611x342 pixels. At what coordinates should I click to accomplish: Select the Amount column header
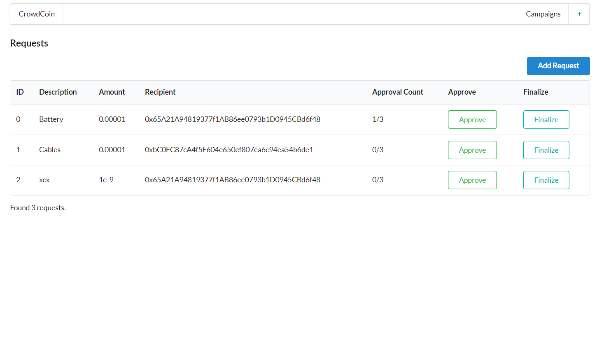coord(112,92)
